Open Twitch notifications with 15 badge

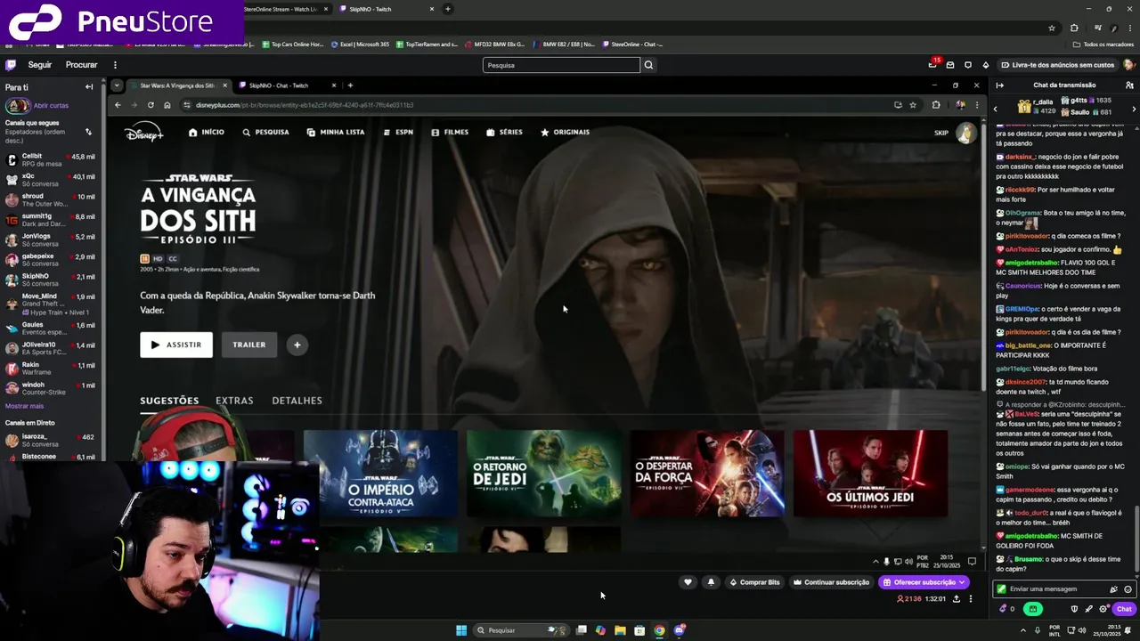click(x=932, y=64)
